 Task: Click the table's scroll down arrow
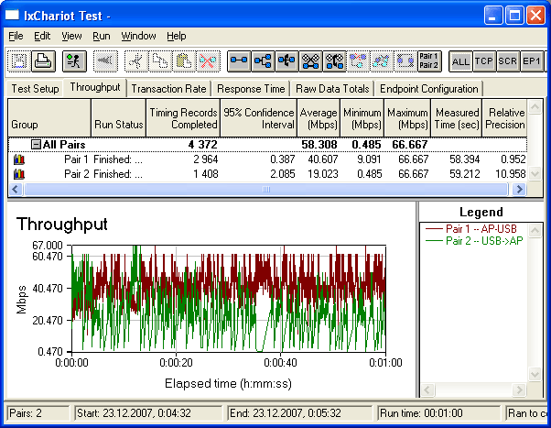(x=535, y=173)
